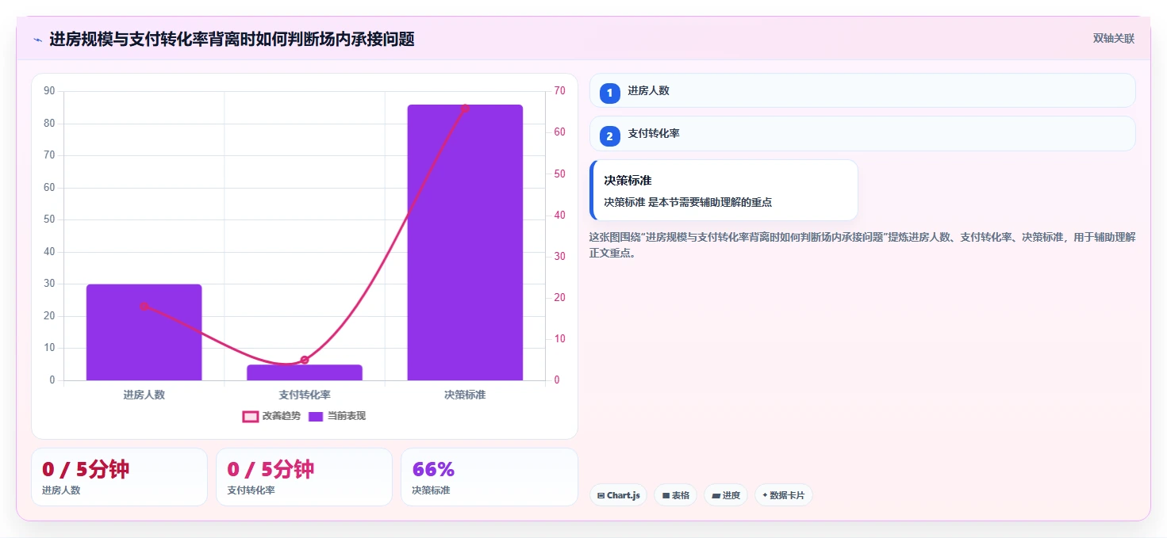Toggle the 改善趋势 legend entry
The width and height of the screenshot is (1167, 538).
click(x=271, y=416)
